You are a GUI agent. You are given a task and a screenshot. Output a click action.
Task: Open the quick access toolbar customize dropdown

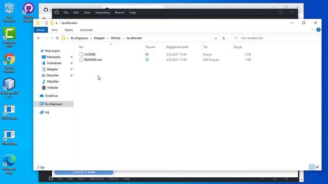[x=56, y=23]
